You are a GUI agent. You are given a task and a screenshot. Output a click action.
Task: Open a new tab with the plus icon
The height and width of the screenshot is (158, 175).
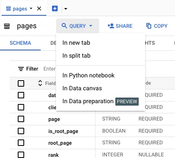pos(55,9)
